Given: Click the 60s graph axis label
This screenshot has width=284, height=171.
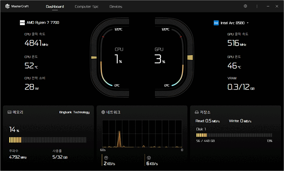Looking at the screenshot, I should tap(103, 150).
